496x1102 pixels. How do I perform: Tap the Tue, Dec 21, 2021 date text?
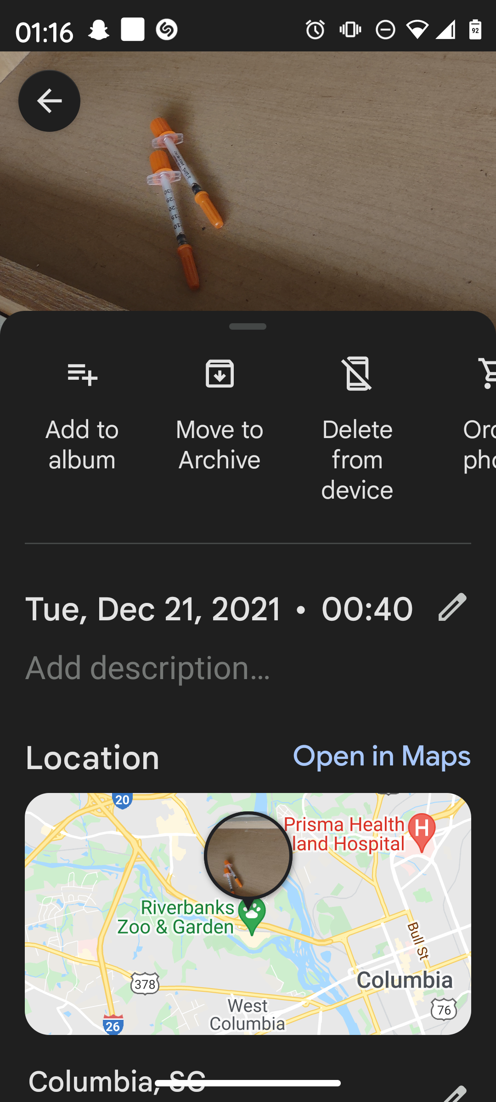point(153,609)
